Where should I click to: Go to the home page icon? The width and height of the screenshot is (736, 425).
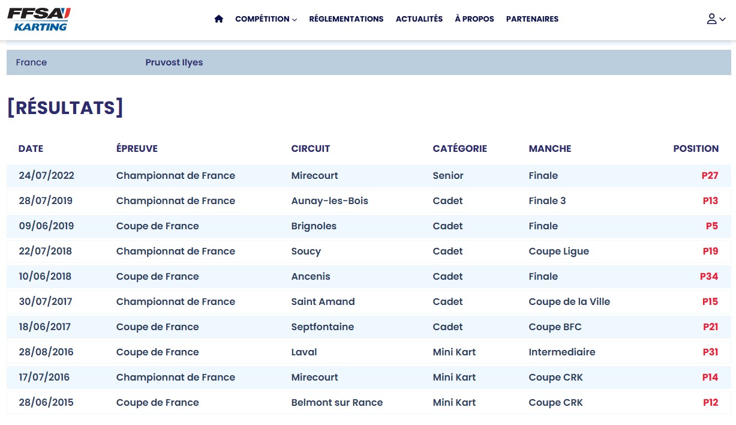218,19
